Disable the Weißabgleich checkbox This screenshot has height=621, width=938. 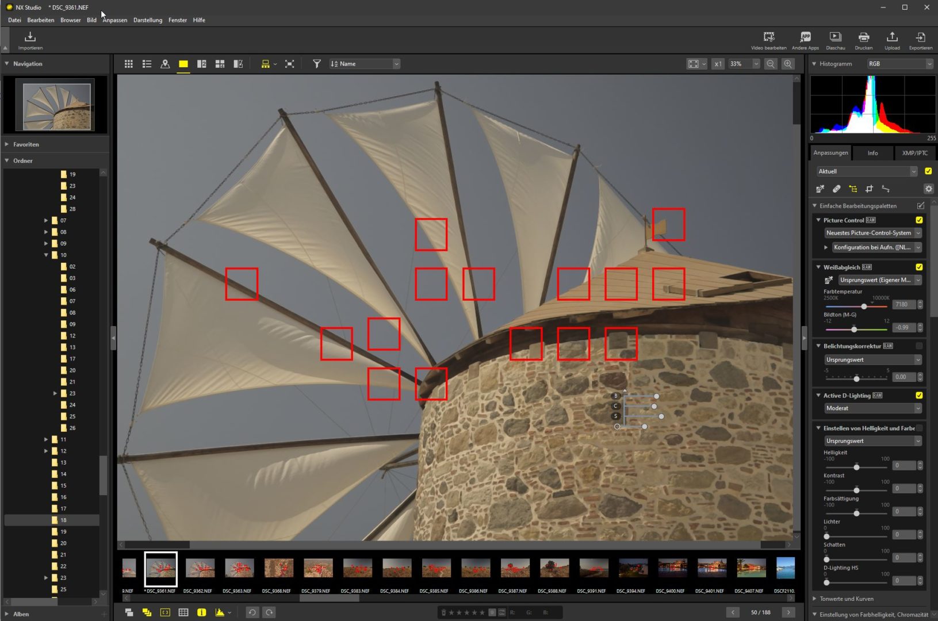click(918, 267)
